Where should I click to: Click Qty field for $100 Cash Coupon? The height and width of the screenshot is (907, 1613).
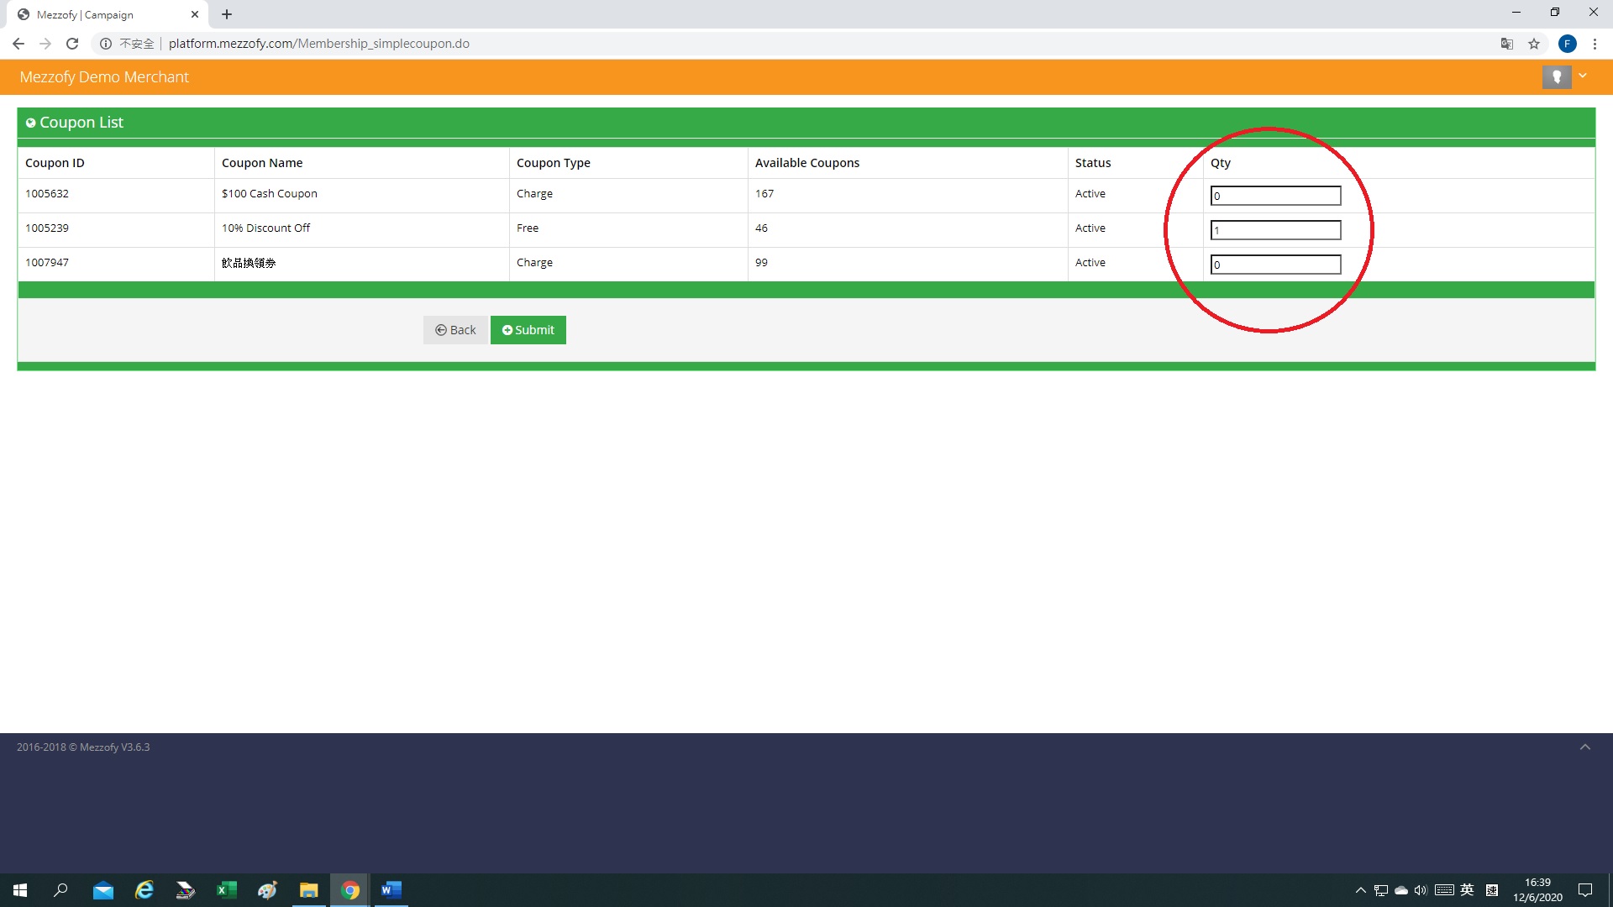pyautogui.click(x=1274, y=196)
